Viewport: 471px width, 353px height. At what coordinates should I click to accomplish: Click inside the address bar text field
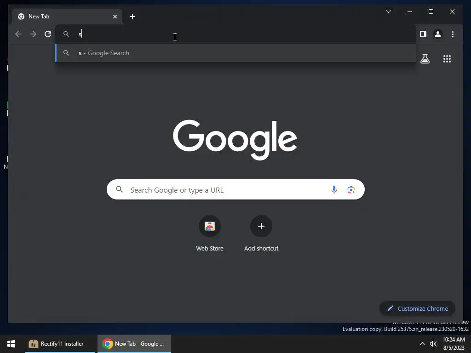click(x=236, y=34)
